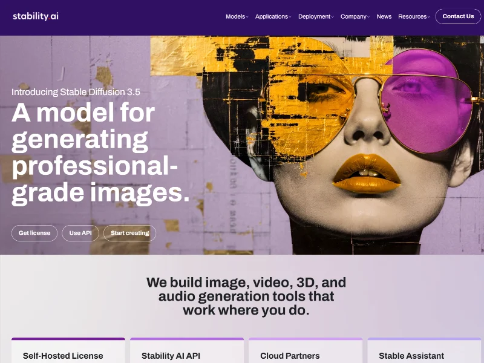The width and height of the screenshot is (484, 363).
Task: Click the Contact Us button
Action: [458, 16]
